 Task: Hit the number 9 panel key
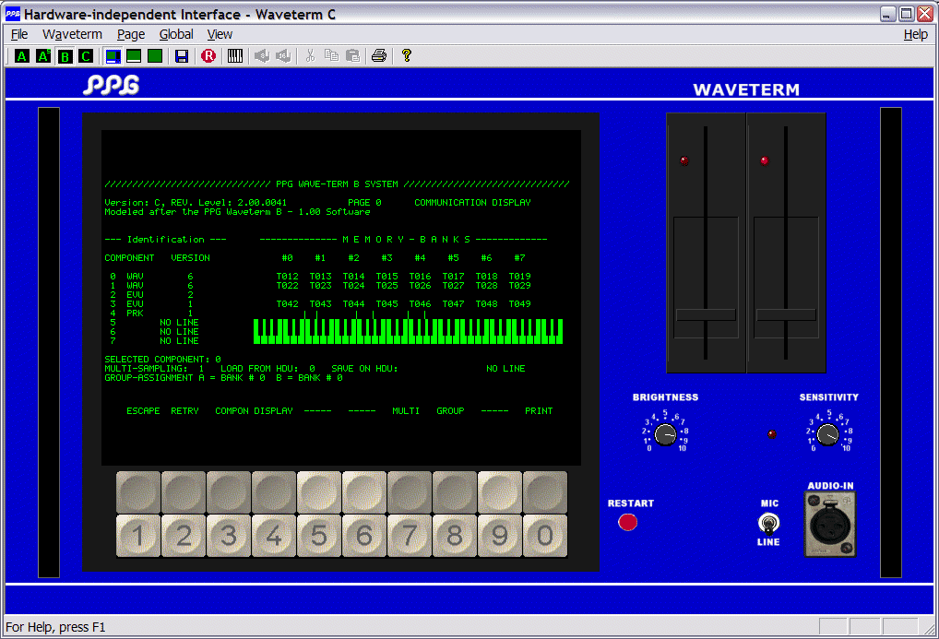point(500,536)
